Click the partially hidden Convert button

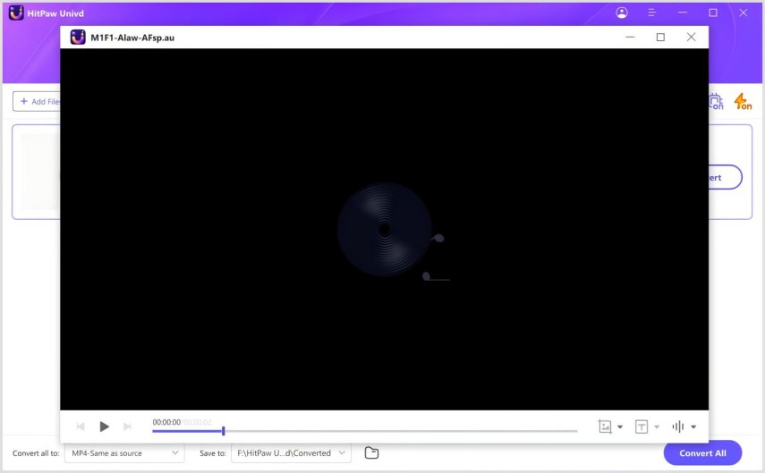coord(725,178)
